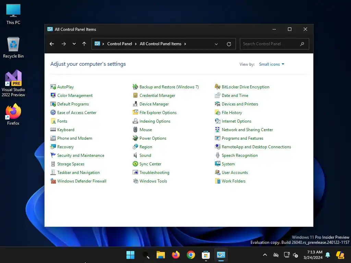Open Indexing Options link

155,121
